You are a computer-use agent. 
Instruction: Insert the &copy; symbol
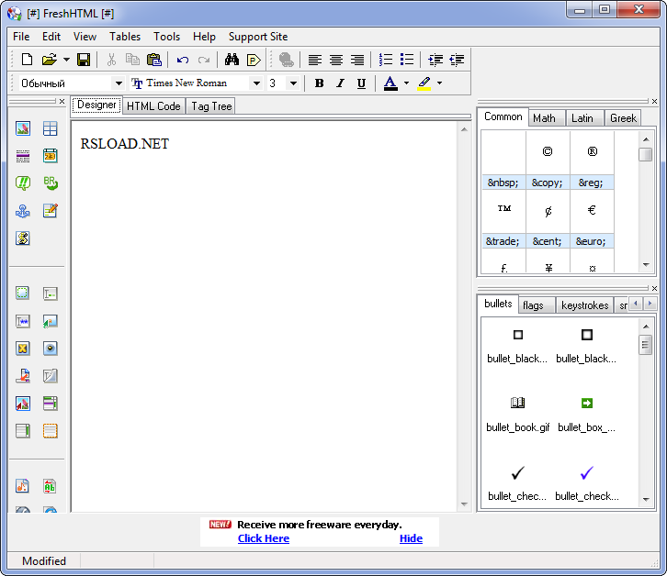point(548,161)
